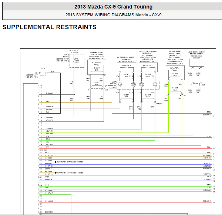Click the "HOT IN ON OR START" label

pos(74,51)
